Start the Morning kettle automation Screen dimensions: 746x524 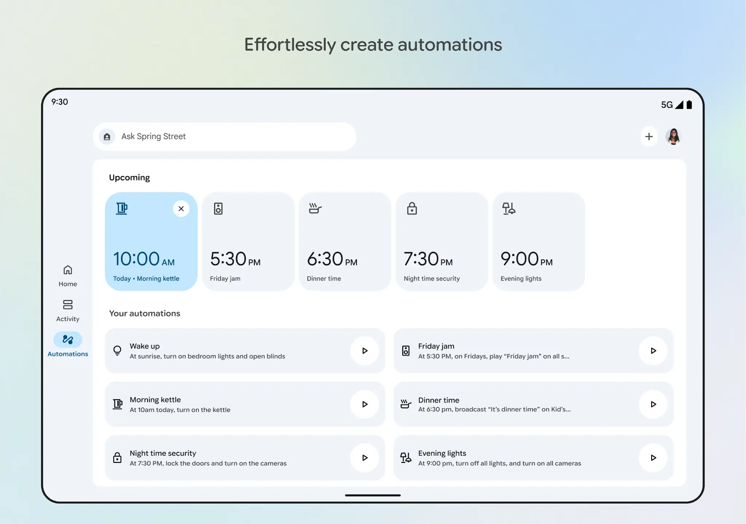[365, 404]
